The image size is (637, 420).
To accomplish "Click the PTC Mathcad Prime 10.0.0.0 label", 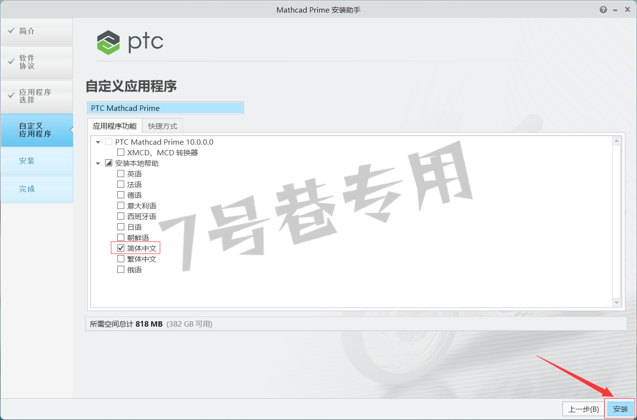I will (x=164, y=142).
